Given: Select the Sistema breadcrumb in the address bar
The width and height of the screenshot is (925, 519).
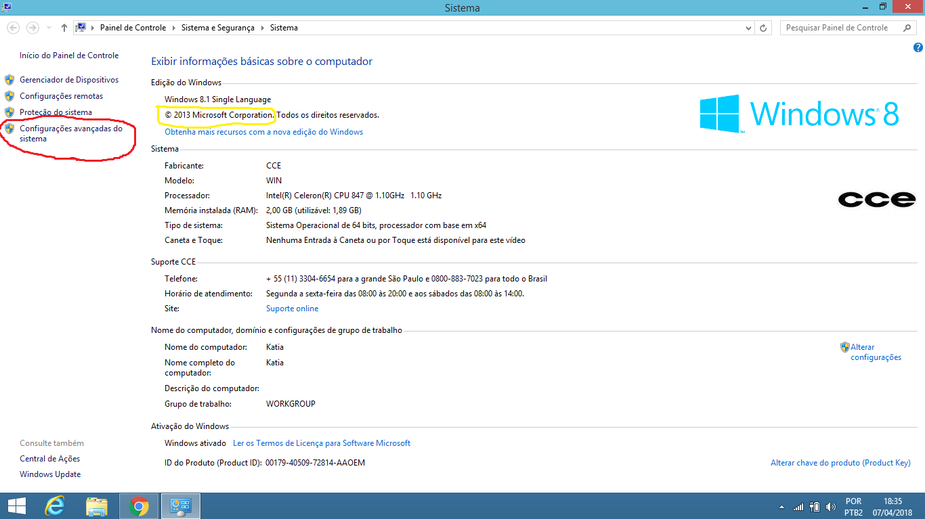Looking at the screenshot, I should 284,28.
